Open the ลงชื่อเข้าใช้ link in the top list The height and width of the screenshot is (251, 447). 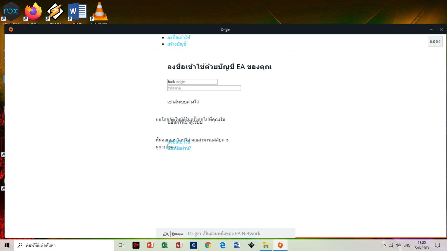[x=179, y=37]
